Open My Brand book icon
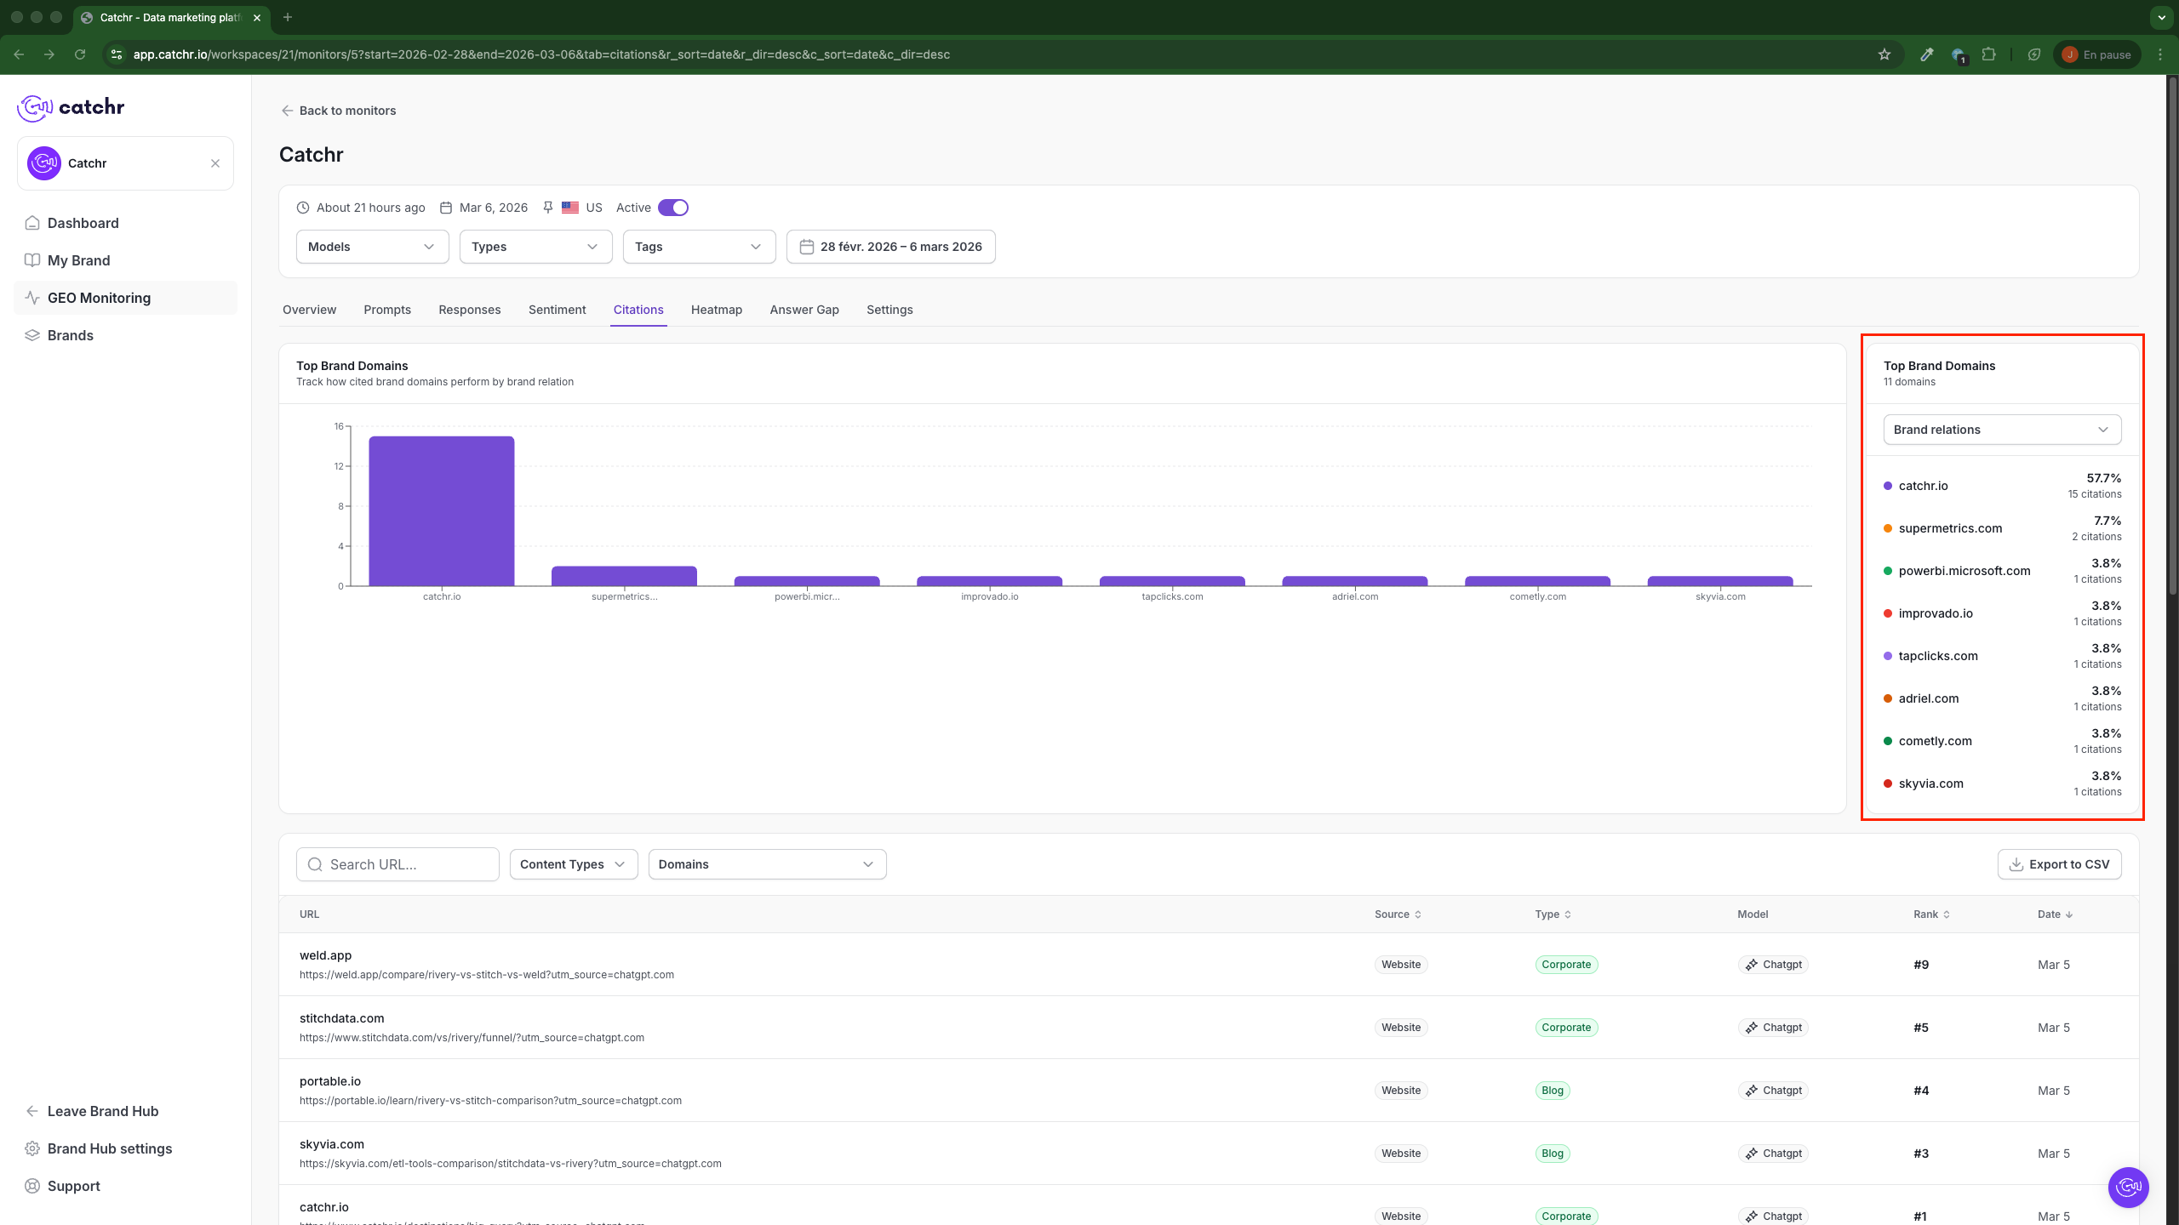The height and width of the screenshot is (1225, 2179). (32, 260)
